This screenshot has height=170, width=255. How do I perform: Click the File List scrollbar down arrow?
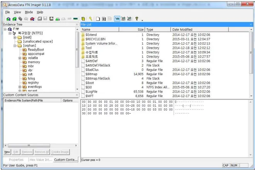pyautogui.click(x=251, y=96)
